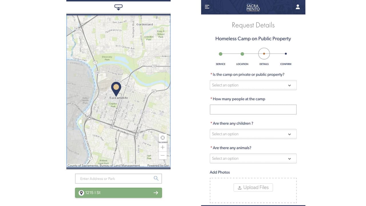The image size is (366, 206).
Task: Open the private or public property dropdown
Action: tap(253, 85)
